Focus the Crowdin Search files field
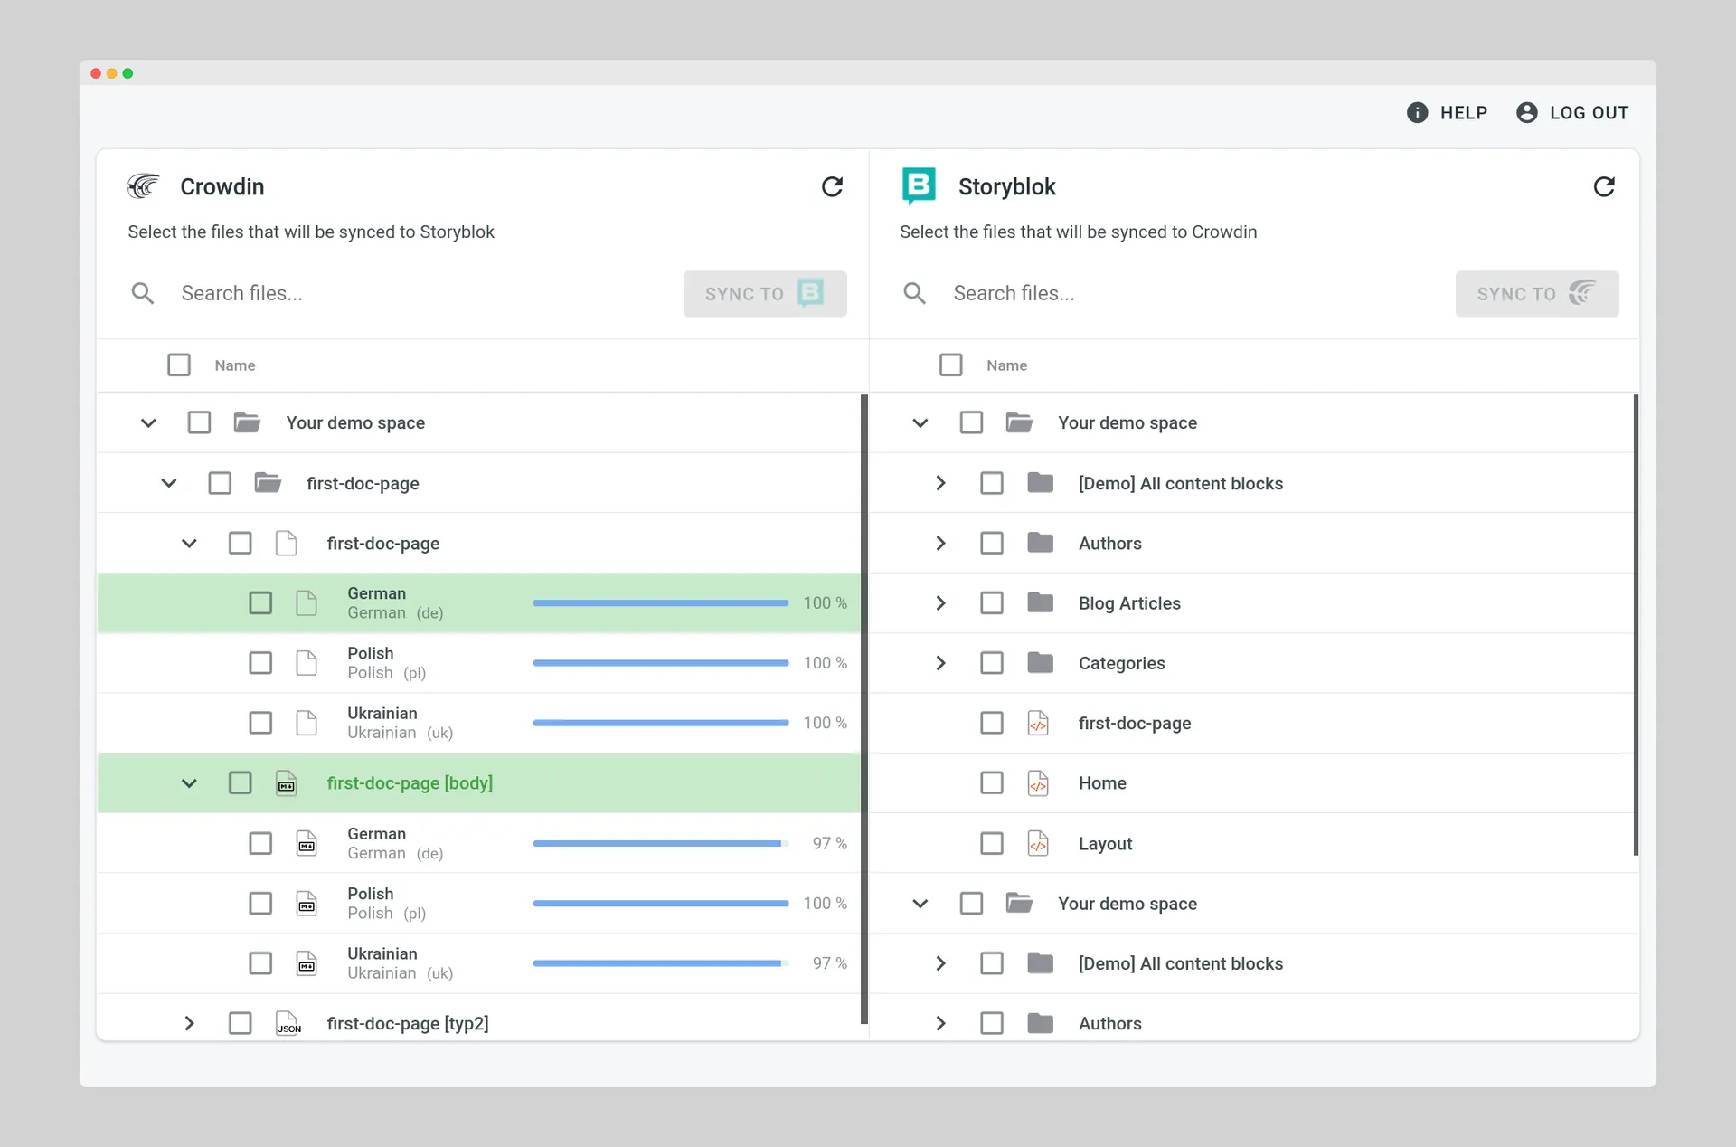Viewport: 1736px width, 1147px height. click(x=423, y=293)
